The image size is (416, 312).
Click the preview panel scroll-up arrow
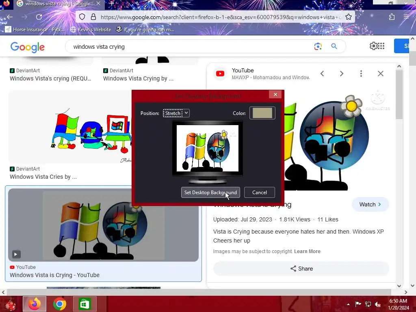click(399, 66)
